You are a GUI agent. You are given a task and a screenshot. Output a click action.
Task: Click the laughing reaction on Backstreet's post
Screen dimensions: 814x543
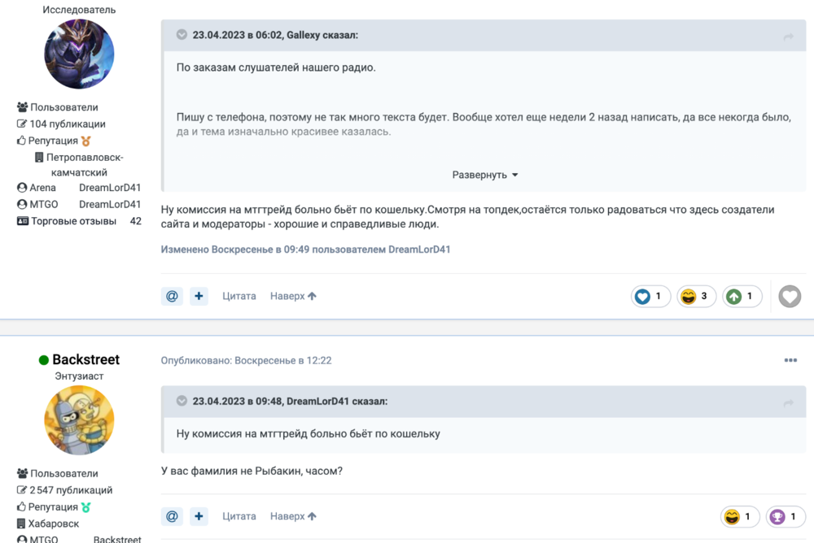[x=740, y=516]
